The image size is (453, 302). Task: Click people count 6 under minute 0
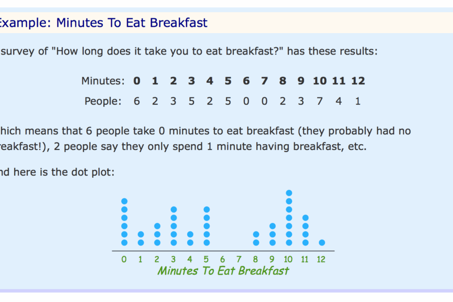coord(137,101)
